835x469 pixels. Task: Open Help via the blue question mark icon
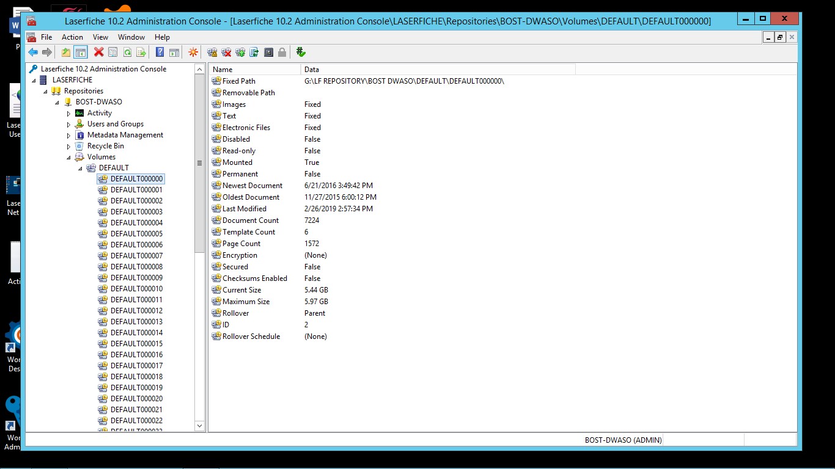tap(160, 53)
